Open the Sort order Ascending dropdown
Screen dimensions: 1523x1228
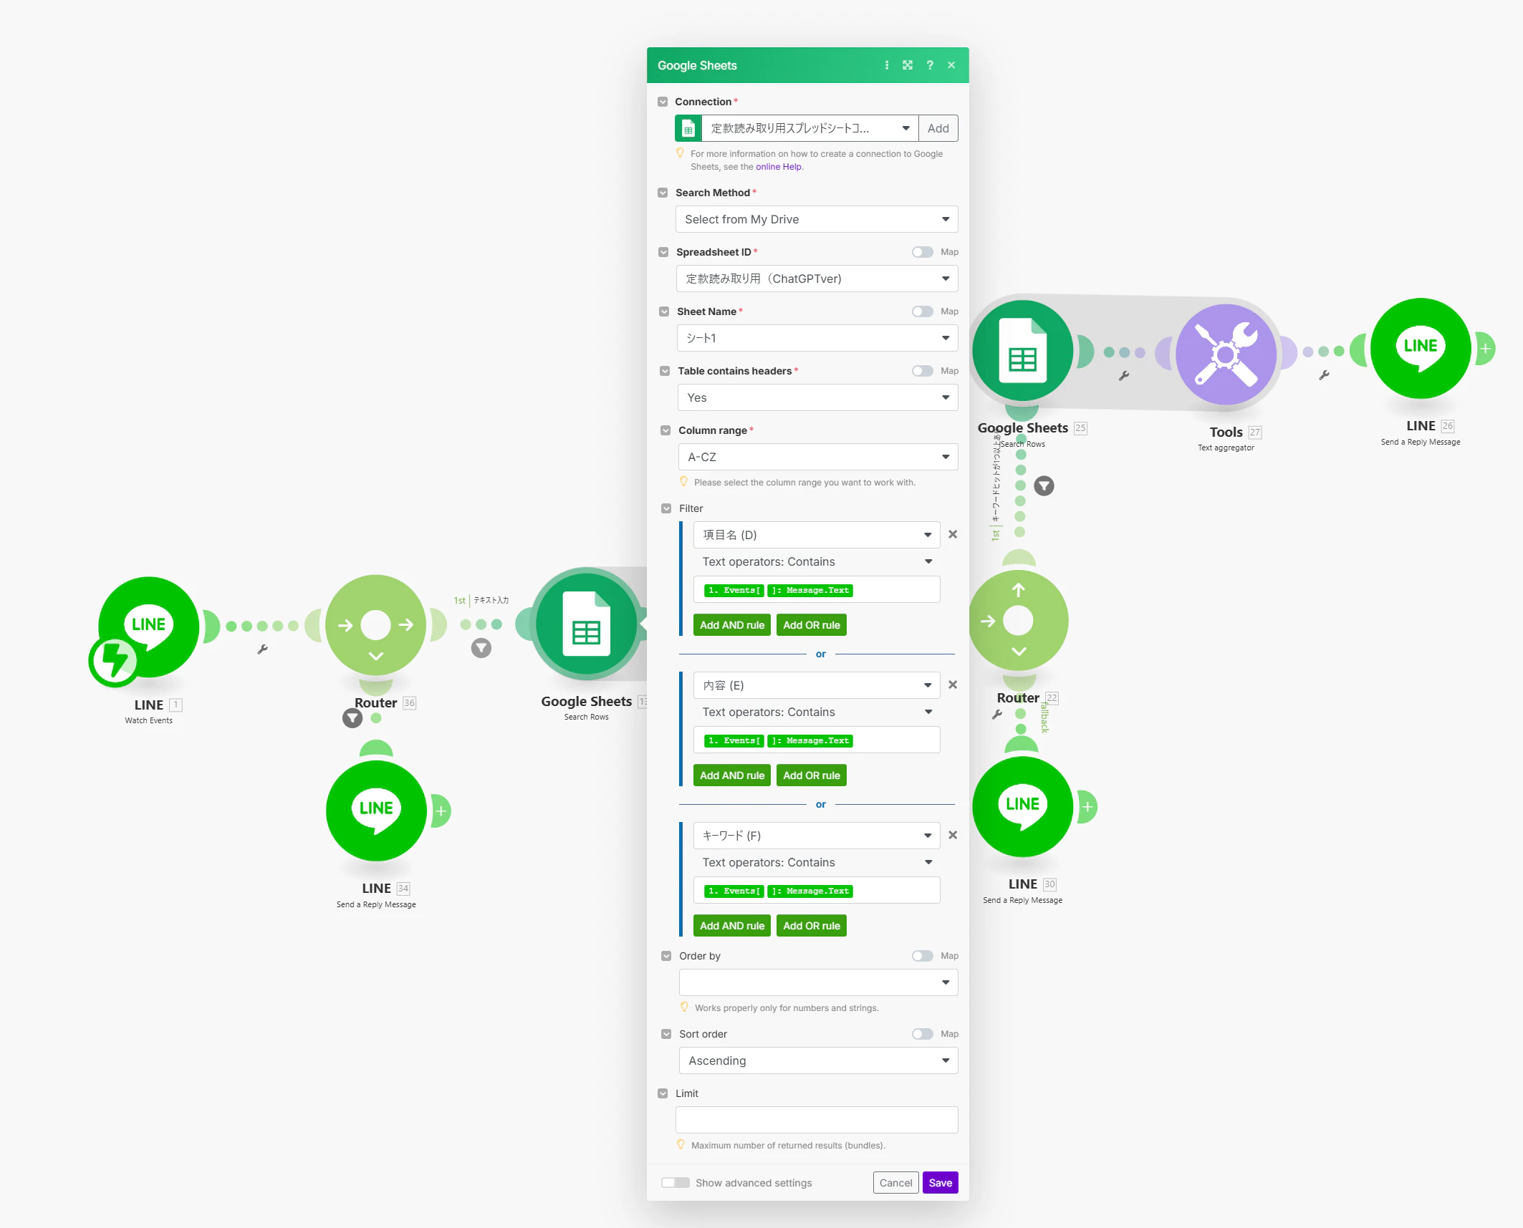coord(819,1060)
